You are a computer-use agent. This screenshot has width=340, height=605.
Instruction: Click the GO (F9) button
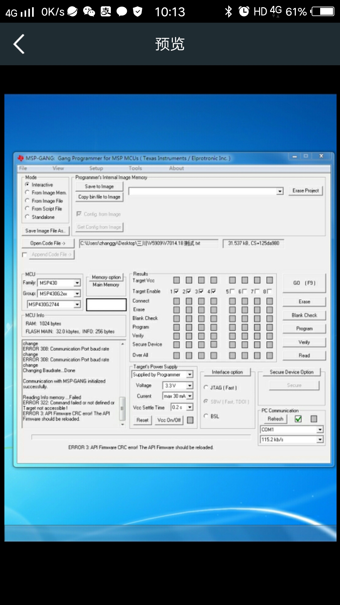point(304,283)
